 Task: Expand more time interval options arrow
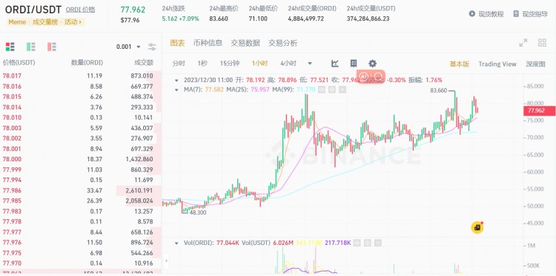coord(310,64)
